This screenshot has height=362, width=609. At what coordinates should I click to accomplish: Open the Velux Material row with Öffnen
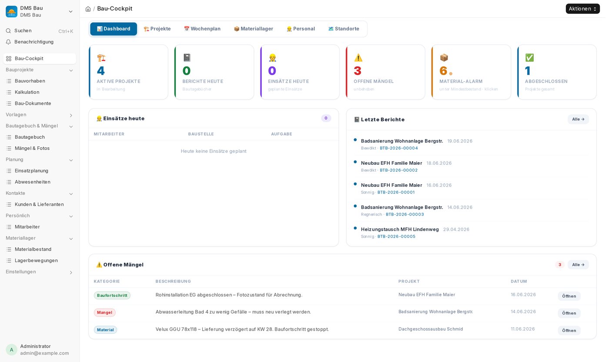[x=569, y=330]
